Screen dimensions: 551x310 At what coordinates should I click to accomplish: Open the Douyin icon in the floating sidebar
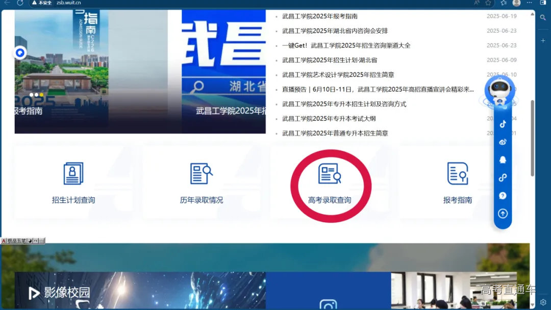502,123
